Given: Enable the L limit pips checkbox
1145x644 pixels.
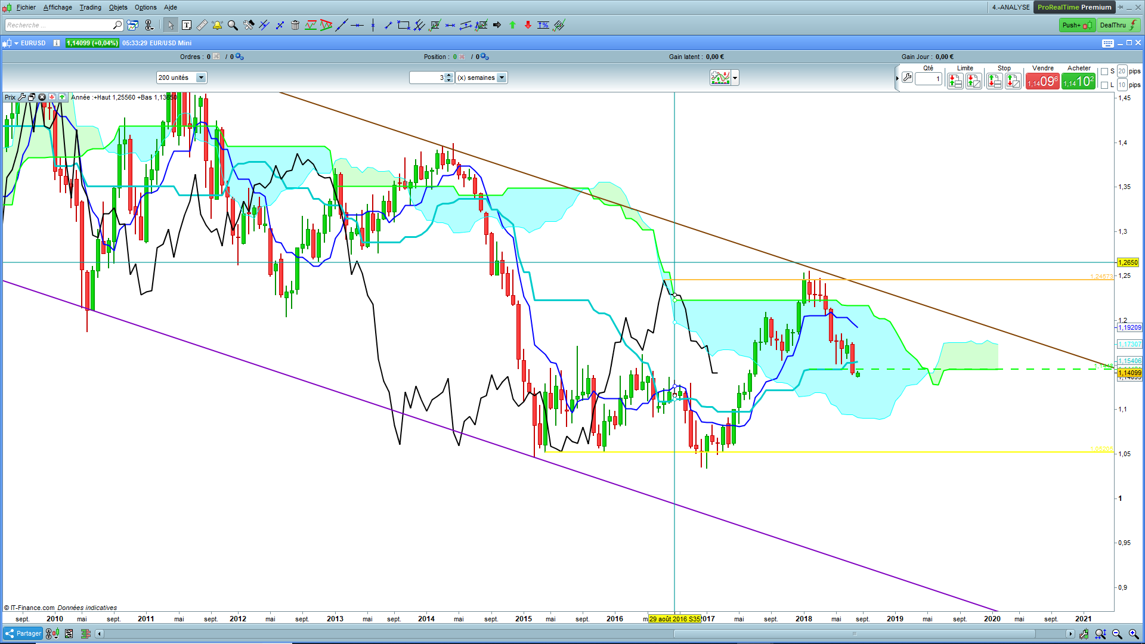Looking at the screenshot, I should pyautogui.click(x=1104, y=85).
